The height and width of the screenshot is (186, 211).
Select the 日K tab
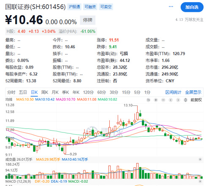pyautogui.click(x=34, y=92)
